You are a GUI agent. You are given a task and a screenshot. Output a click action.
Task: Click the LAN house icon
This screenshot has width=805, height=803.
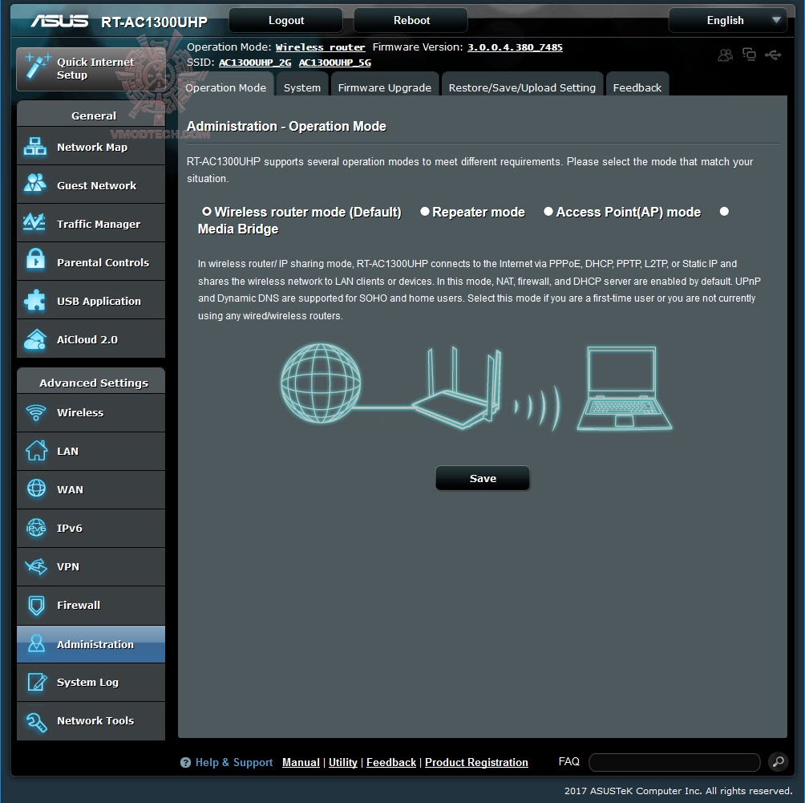(x=36, y=451)
